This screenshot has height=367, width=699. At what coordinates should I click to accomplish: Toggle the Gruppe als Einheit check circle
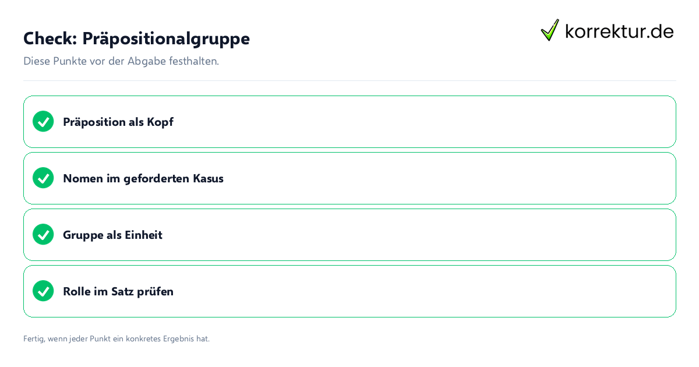[43, 234]
